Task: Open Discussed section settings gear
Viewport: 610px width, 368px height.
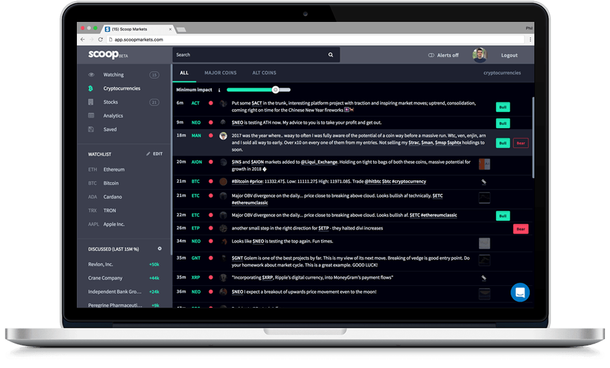Action: tap(159, 249)
